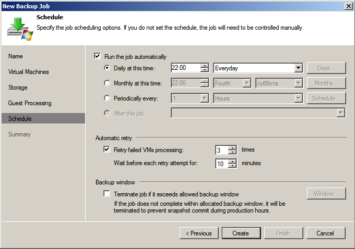Click the daily time input field

(185, 68)
